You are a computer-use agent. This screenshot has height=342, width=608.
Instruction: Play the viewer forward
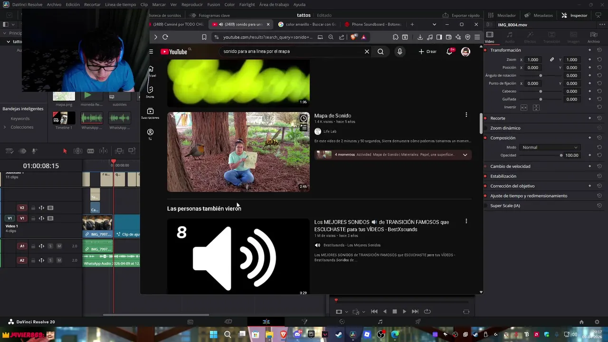[x=404, y=312]
